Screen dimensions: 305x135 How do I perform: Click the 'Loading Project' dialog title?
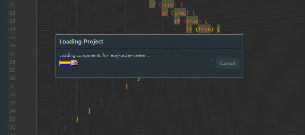click(81, 41)
